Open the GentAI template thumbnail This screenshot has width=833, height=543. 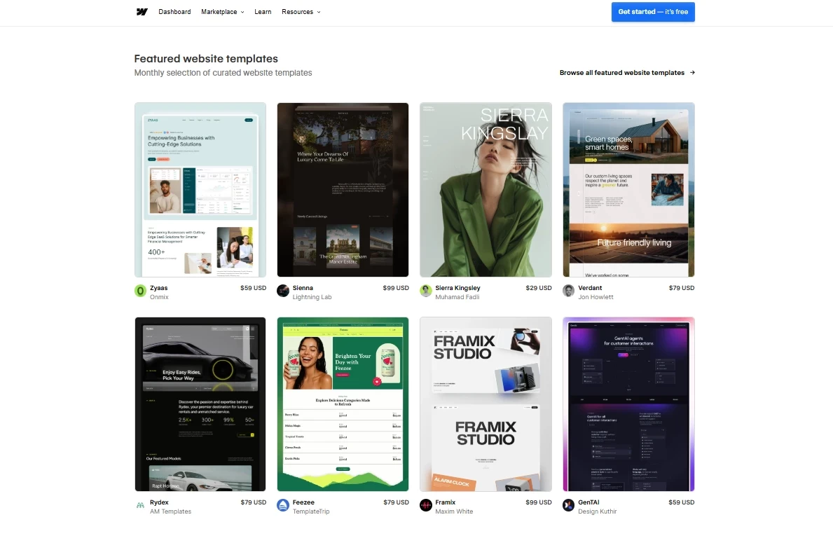(x=628, y=404)
